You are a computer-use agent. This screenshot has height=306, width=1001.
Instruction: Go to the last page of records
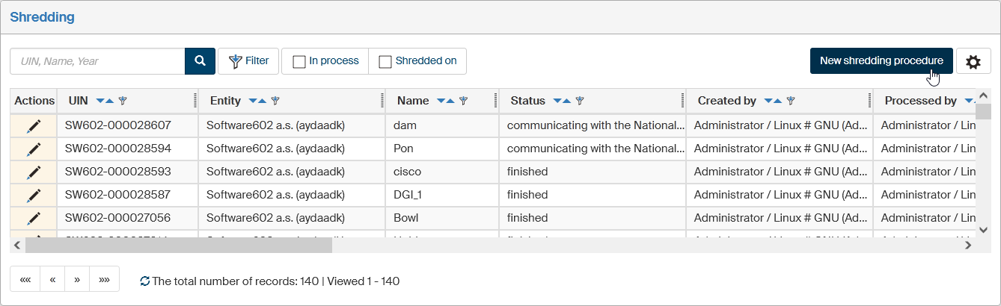(x=104, y=280)
